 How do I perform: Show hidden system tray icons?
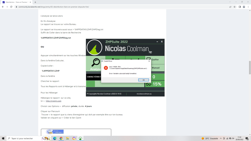click(x=221, y=138)
